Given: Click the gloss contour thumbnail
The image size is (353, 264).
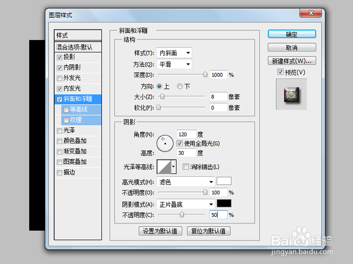Looking at the screenshot, I should (x=164, y=167).
